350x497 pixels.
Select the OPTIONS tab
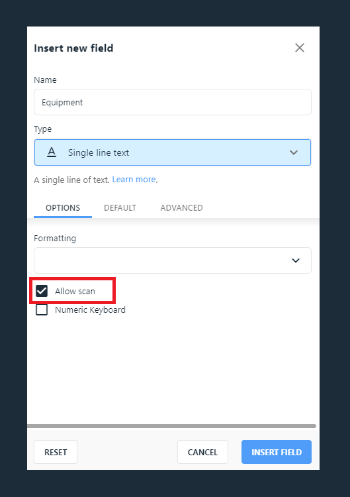pos(63,208)
